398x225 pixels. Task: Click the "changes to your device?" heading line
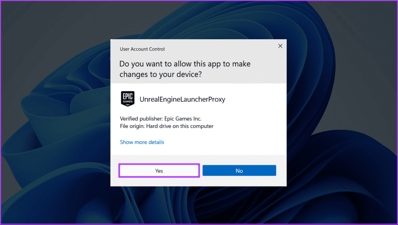160,74
